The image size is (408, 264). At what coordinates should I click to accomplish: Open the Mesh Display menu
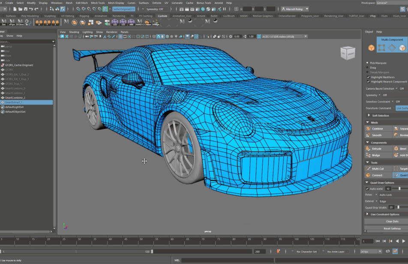click(x=116, y=3)
